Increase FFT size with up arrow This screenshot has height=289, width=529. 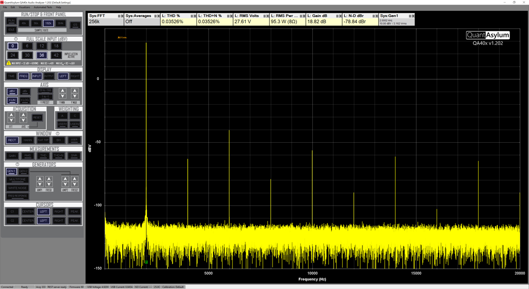(11, 115)
